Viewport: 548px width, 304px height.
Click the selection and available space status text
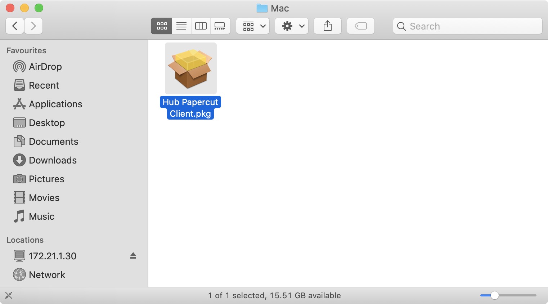(274, 295)
